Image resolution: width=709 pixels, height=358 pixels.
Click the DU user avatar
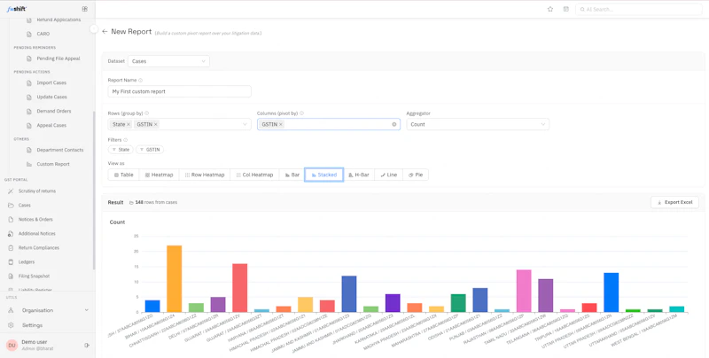coord(12,346)
